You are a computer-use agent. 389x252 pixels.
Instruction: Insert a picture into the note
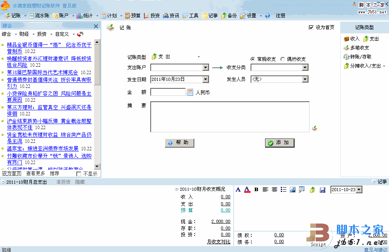click(293, 190)
